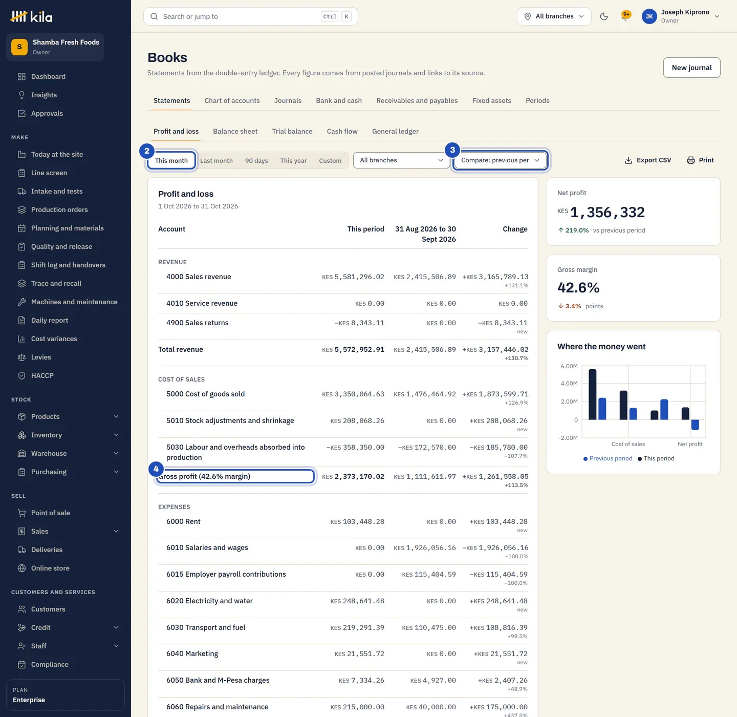Click the New journal button
737x717 pixels.
point(691,68)
